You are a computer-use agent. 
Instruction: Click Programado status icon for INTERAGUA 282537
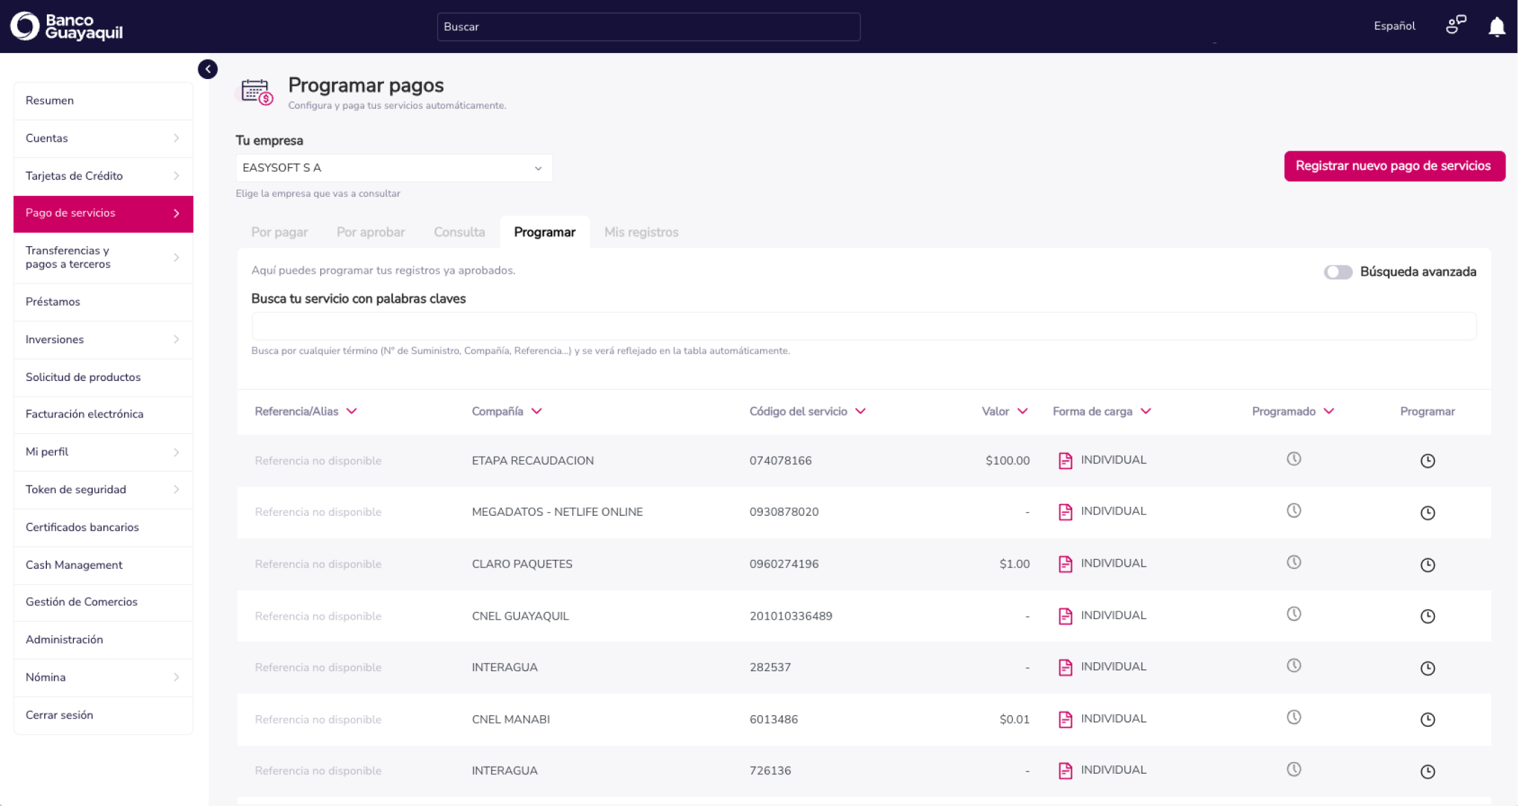(x=1294, y=665)
